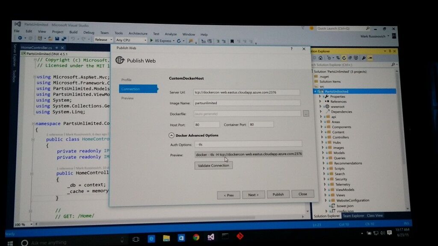Click the Refresh browser icon beside IIS Express
The width and height of the screenshot is (438, 246).
coord(179,41)
